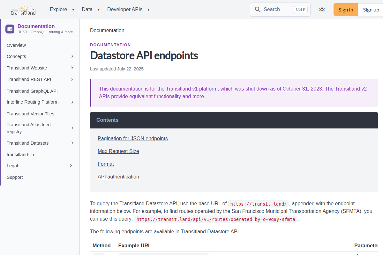Jump to Pagination for JSON endpoints
Screen dimensions: 383x255
point(133,138)
